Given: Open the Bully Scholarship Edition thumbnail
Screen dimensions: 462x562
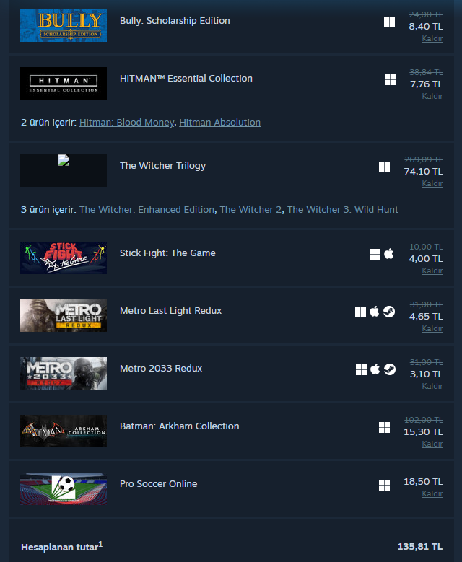Looking at the screenshot, I should (64, 25).
